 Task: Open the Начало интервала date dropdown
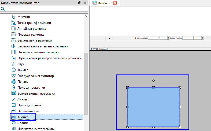(x=158, y=38)
